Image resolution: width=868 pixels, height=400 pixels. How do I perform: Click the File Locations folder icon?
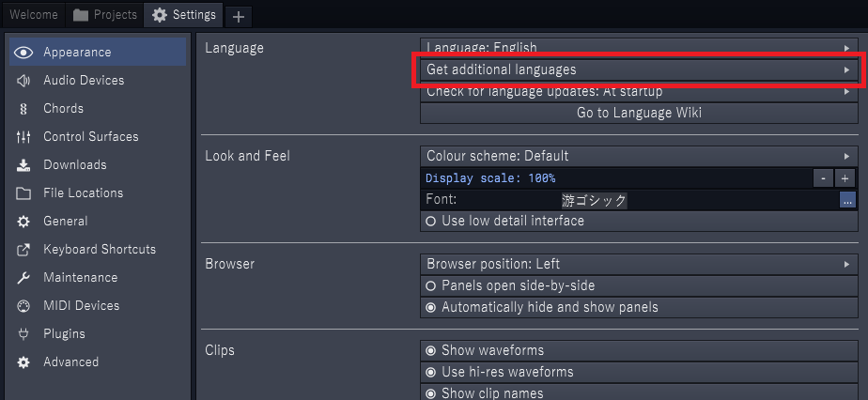23,193
